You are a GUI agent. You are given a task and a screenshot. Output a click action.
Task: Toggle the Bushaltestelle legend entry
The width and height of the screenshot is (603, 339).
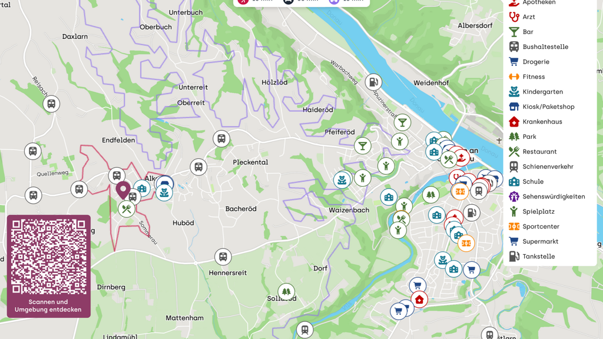545,47
